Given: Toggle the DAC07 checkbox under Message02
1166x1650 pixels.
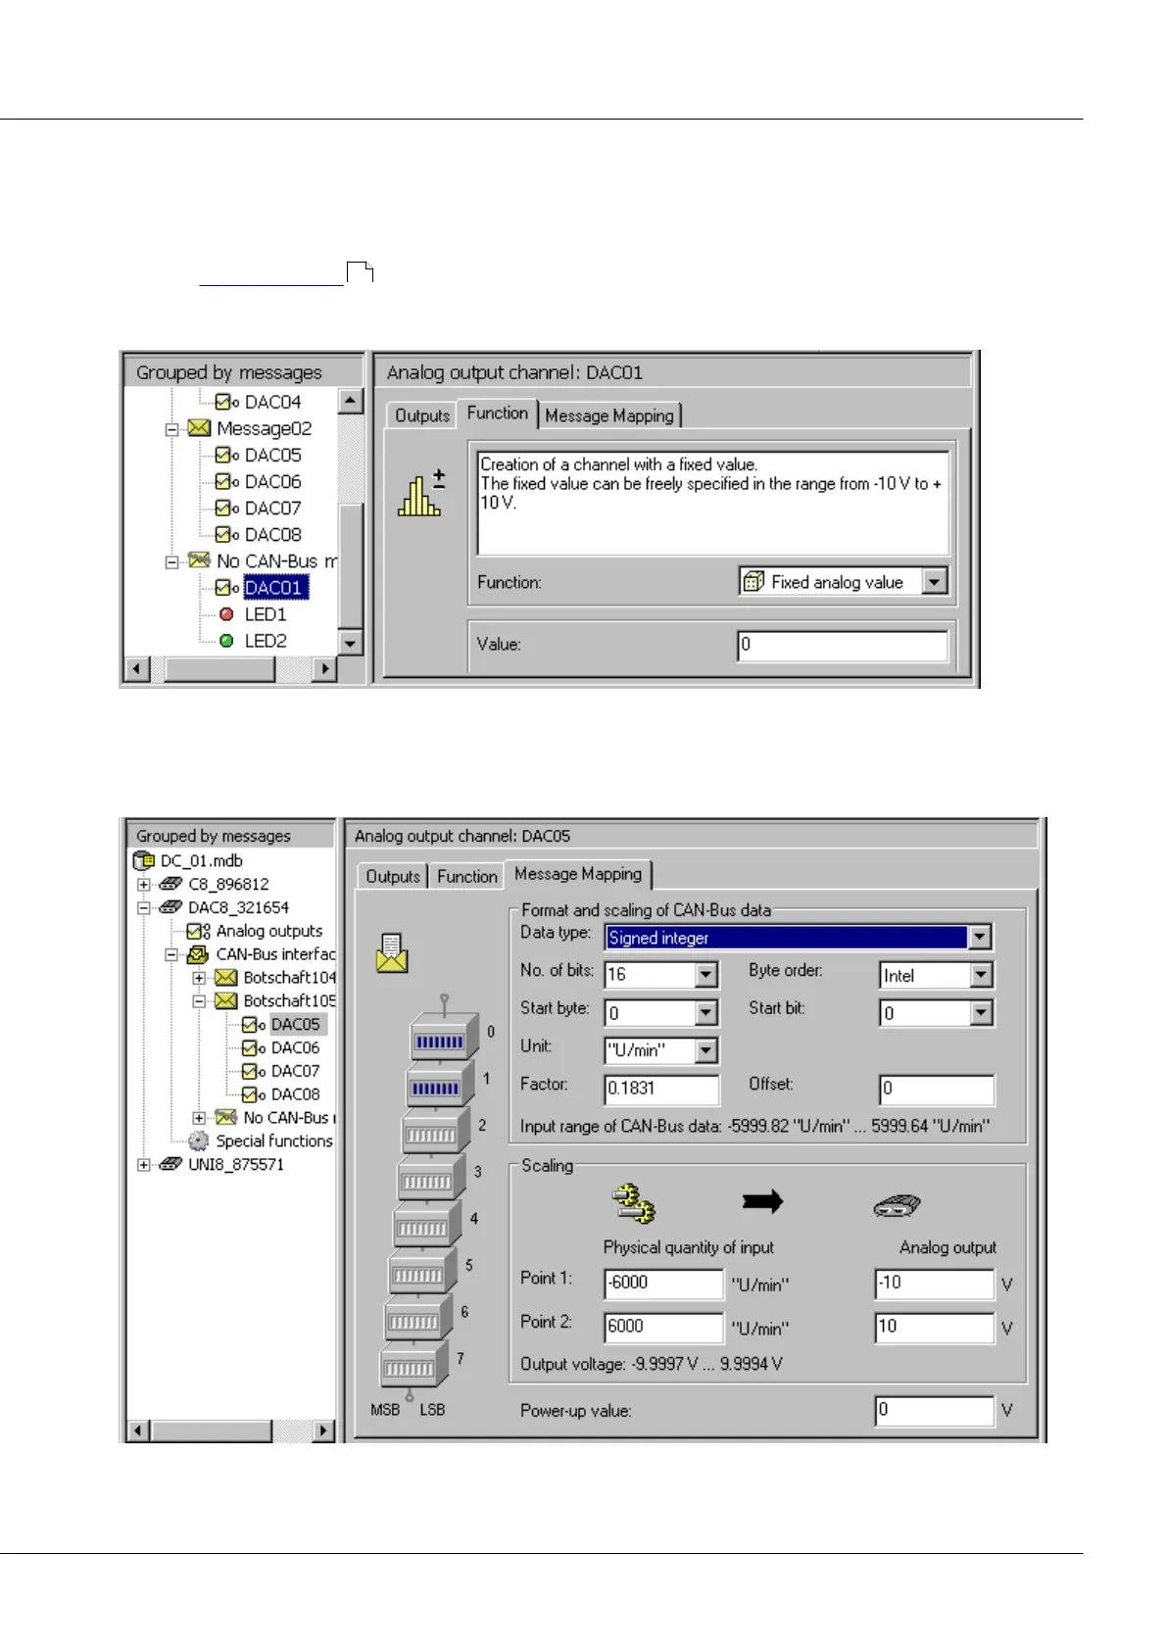Looking at the screenshot, I should click(x=224, y=508).
